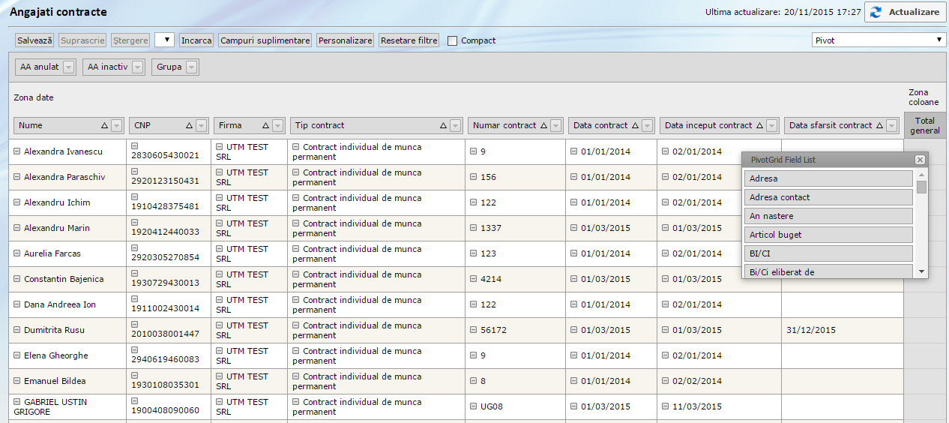
Task: Click the sort triangle in CNP header
Action: 190,126
